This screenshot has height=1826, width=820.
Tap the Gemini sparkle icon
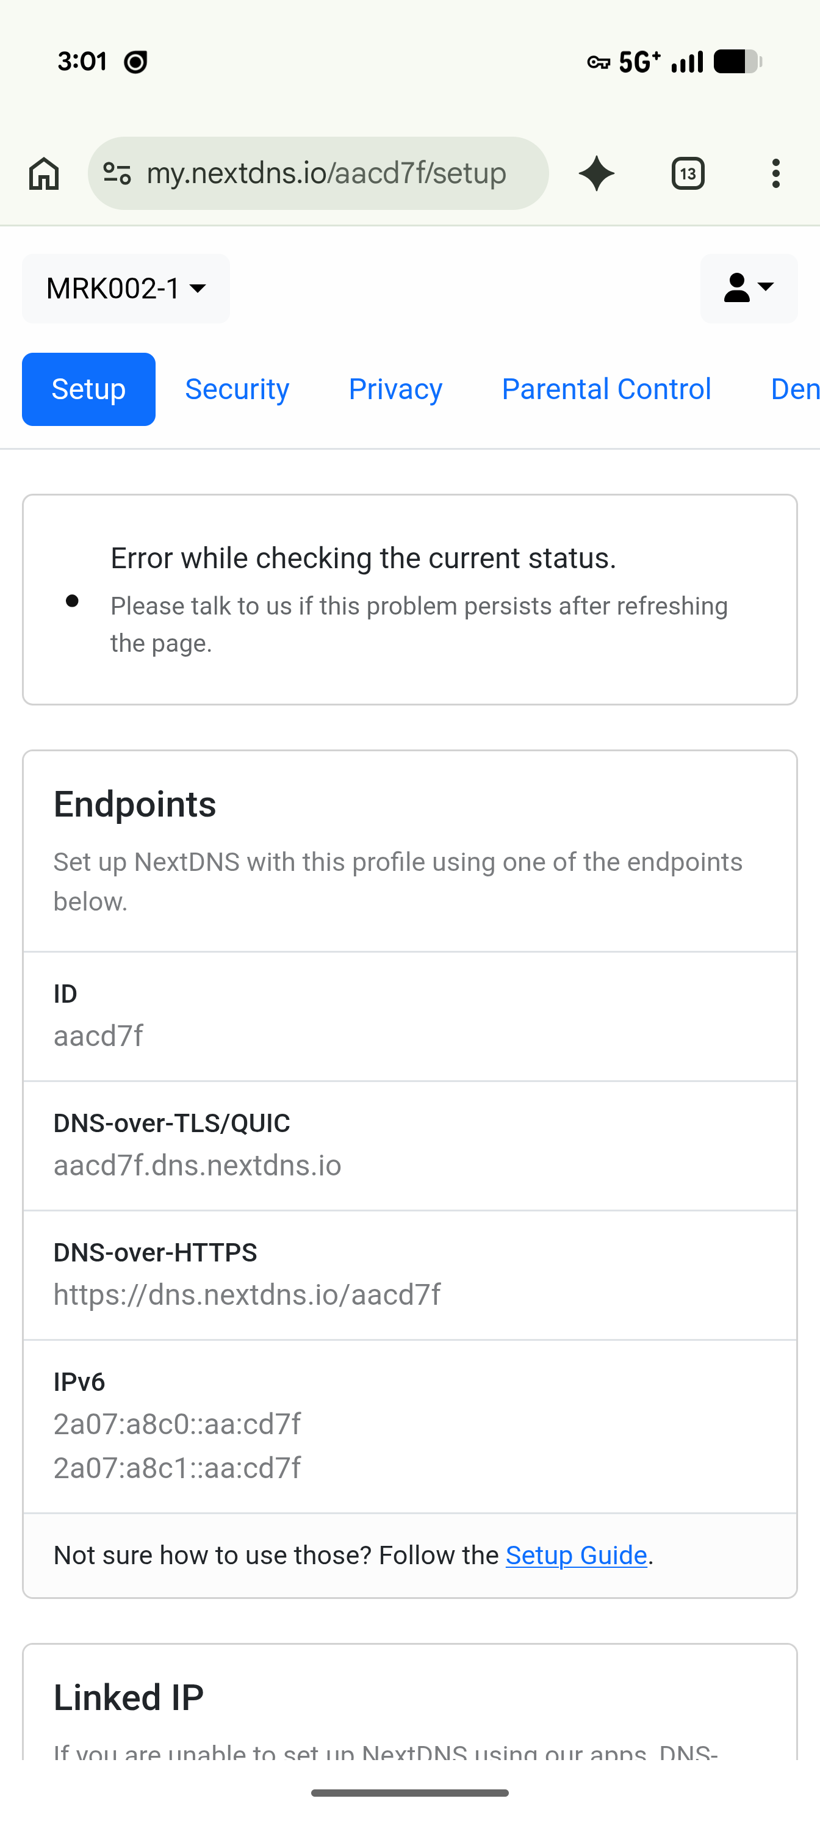(597, 174)
